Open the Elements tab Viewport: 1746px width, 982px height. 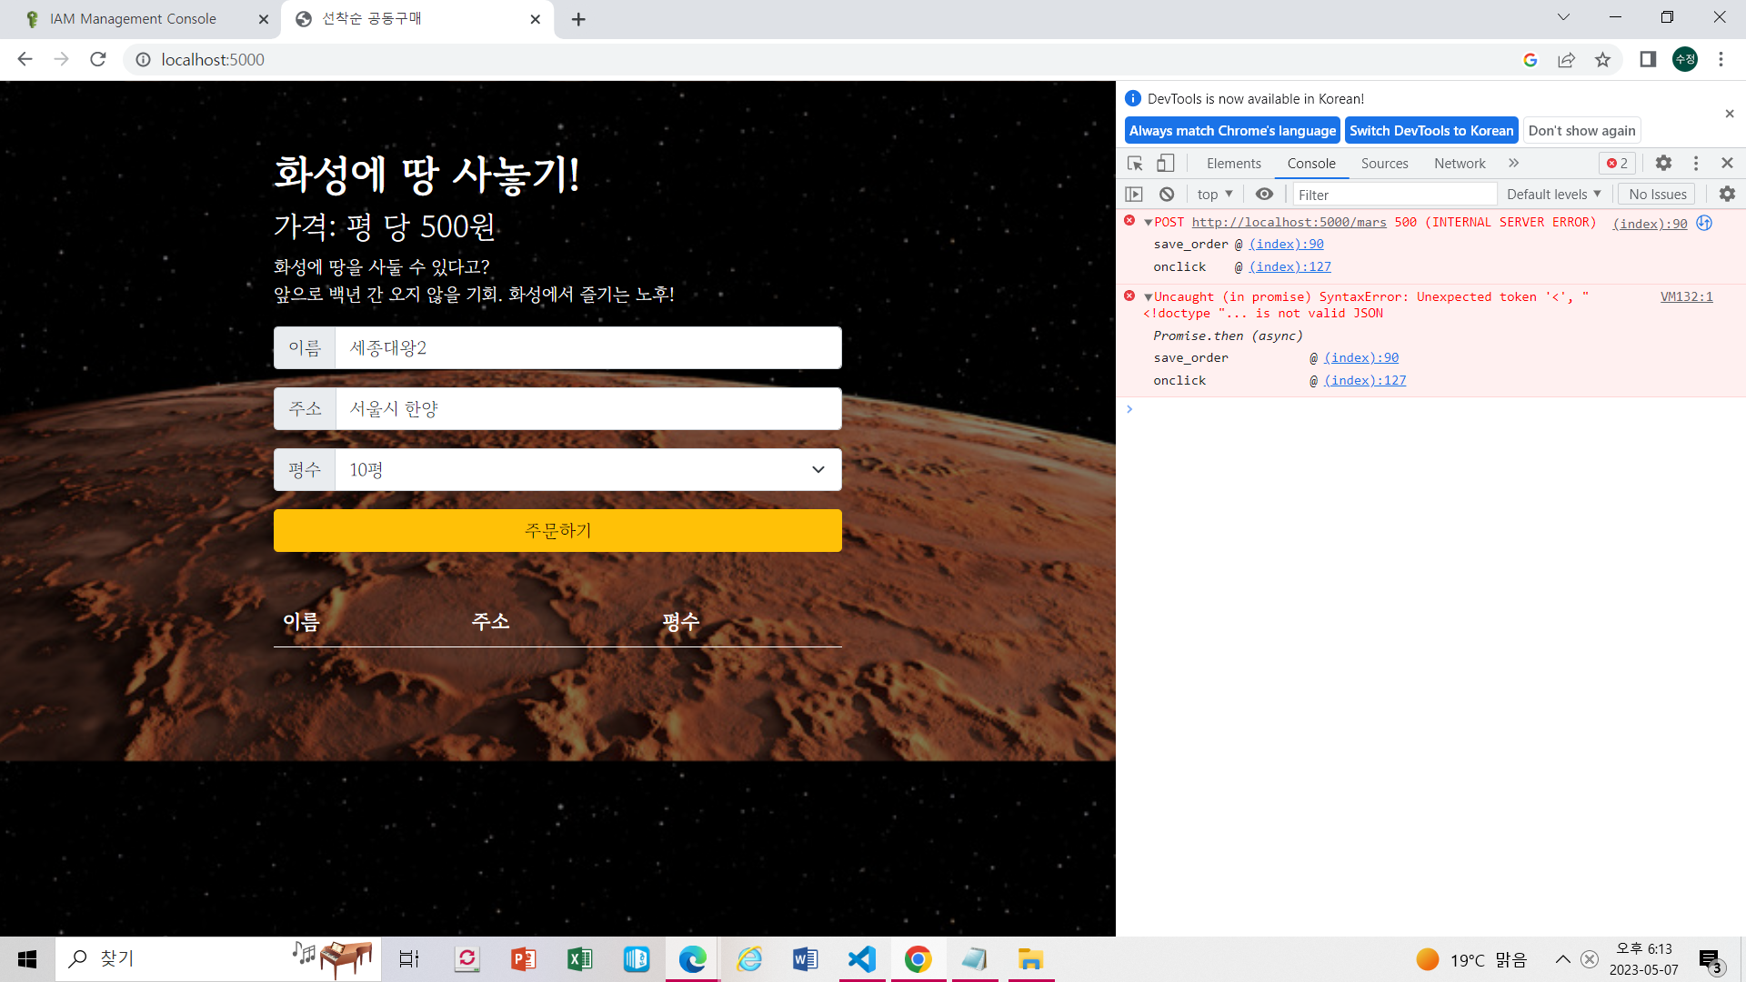click(1233, 164)
